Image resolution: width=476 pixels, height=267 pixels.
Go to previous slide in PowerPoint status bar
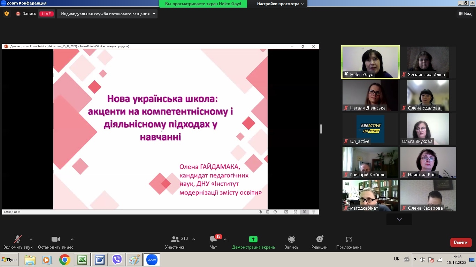(x=260, y=212)
